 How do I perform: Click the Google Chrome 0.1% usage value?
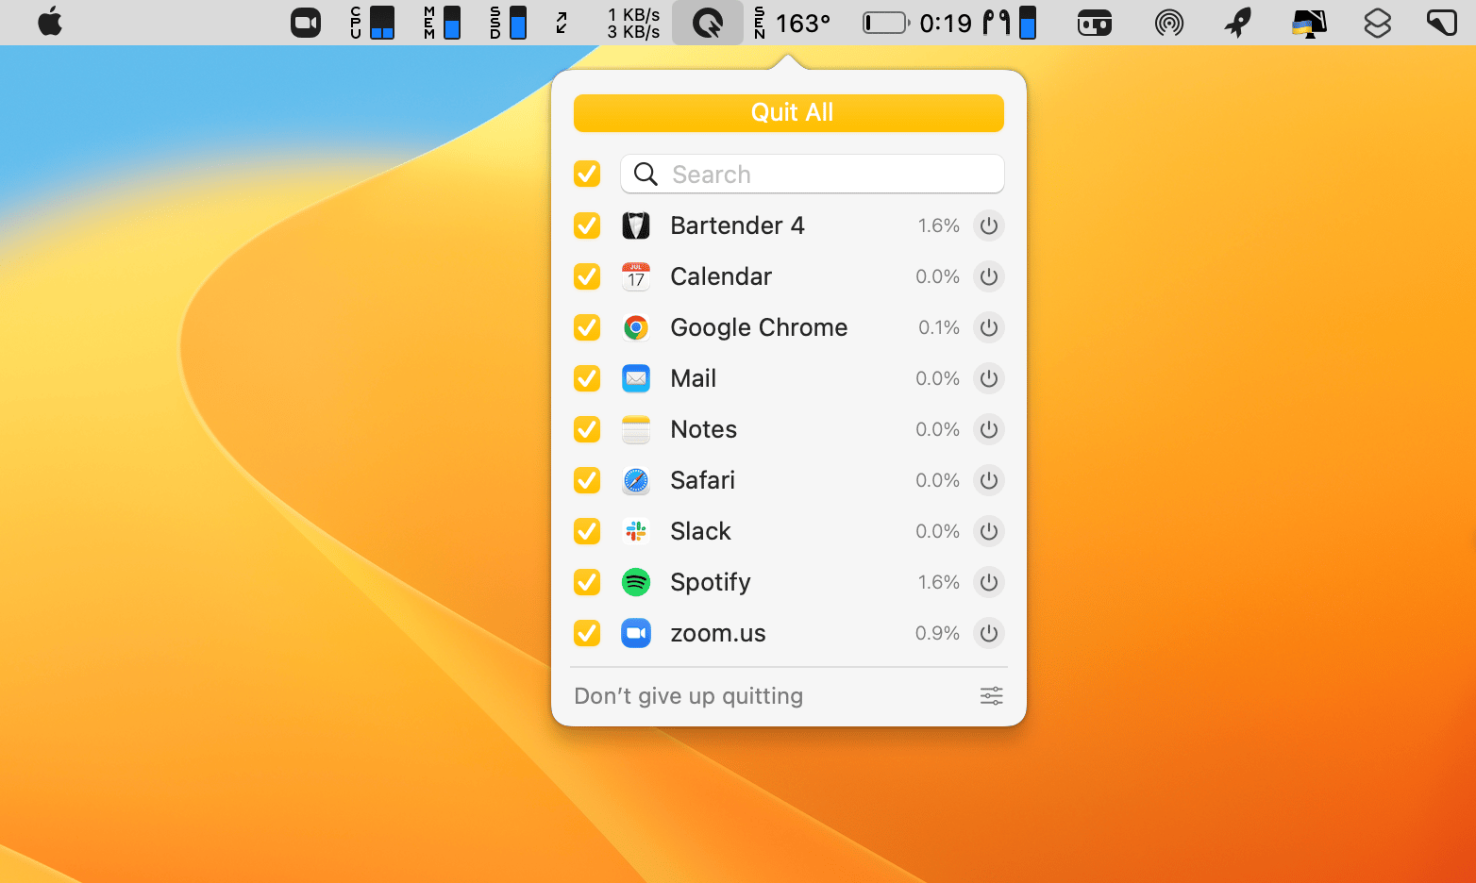(x=939, y=327)
